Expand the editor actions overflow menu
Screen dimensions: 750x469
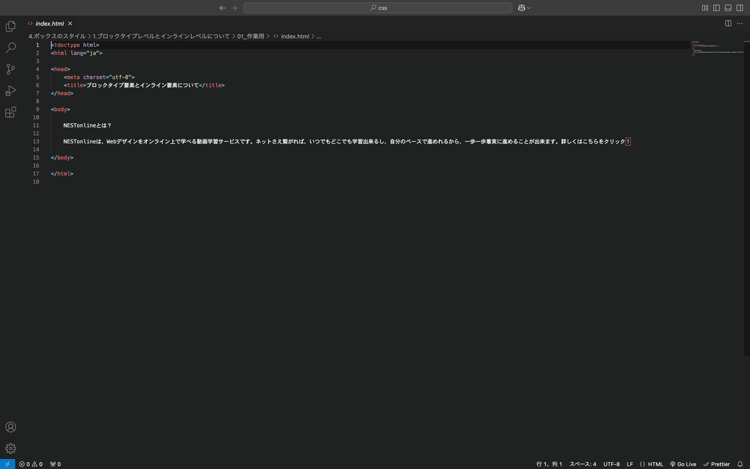pos(740,23)
